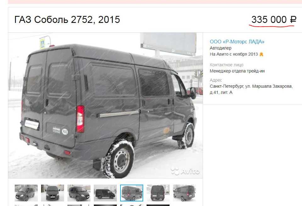Select the last dark second-row thumbnail
The width and height of the screenshot is (302, 206).
point(158,205)
